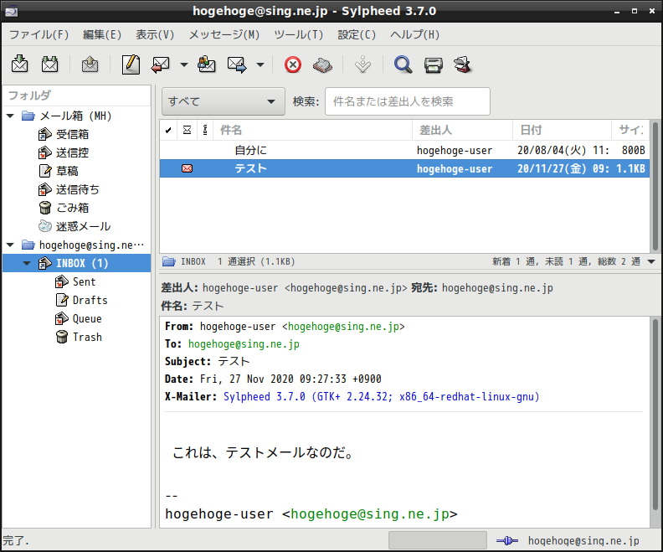Open the 設定(C) menu
The height and width of the screenshot is (552, 663).
coord(357,34)
